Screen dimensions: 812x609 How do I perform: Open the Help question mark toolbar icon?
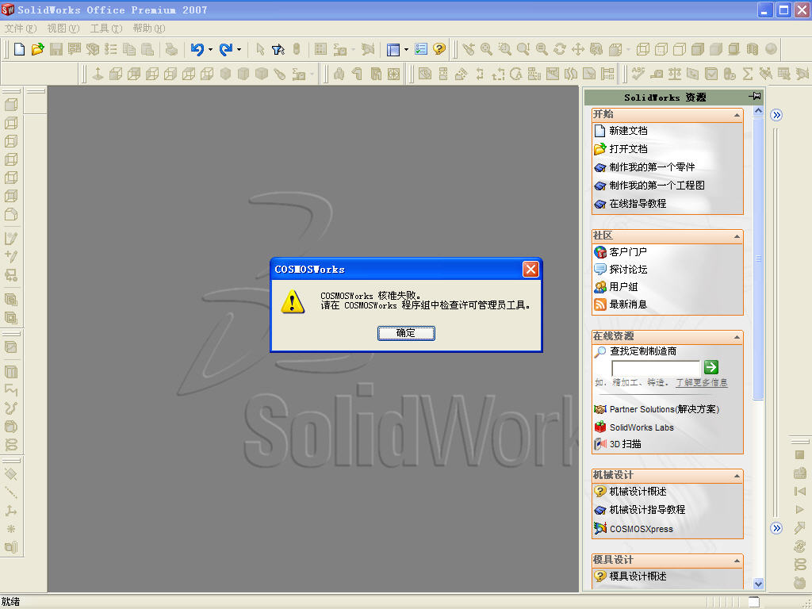pyautogui.click(x=439, y=49)
